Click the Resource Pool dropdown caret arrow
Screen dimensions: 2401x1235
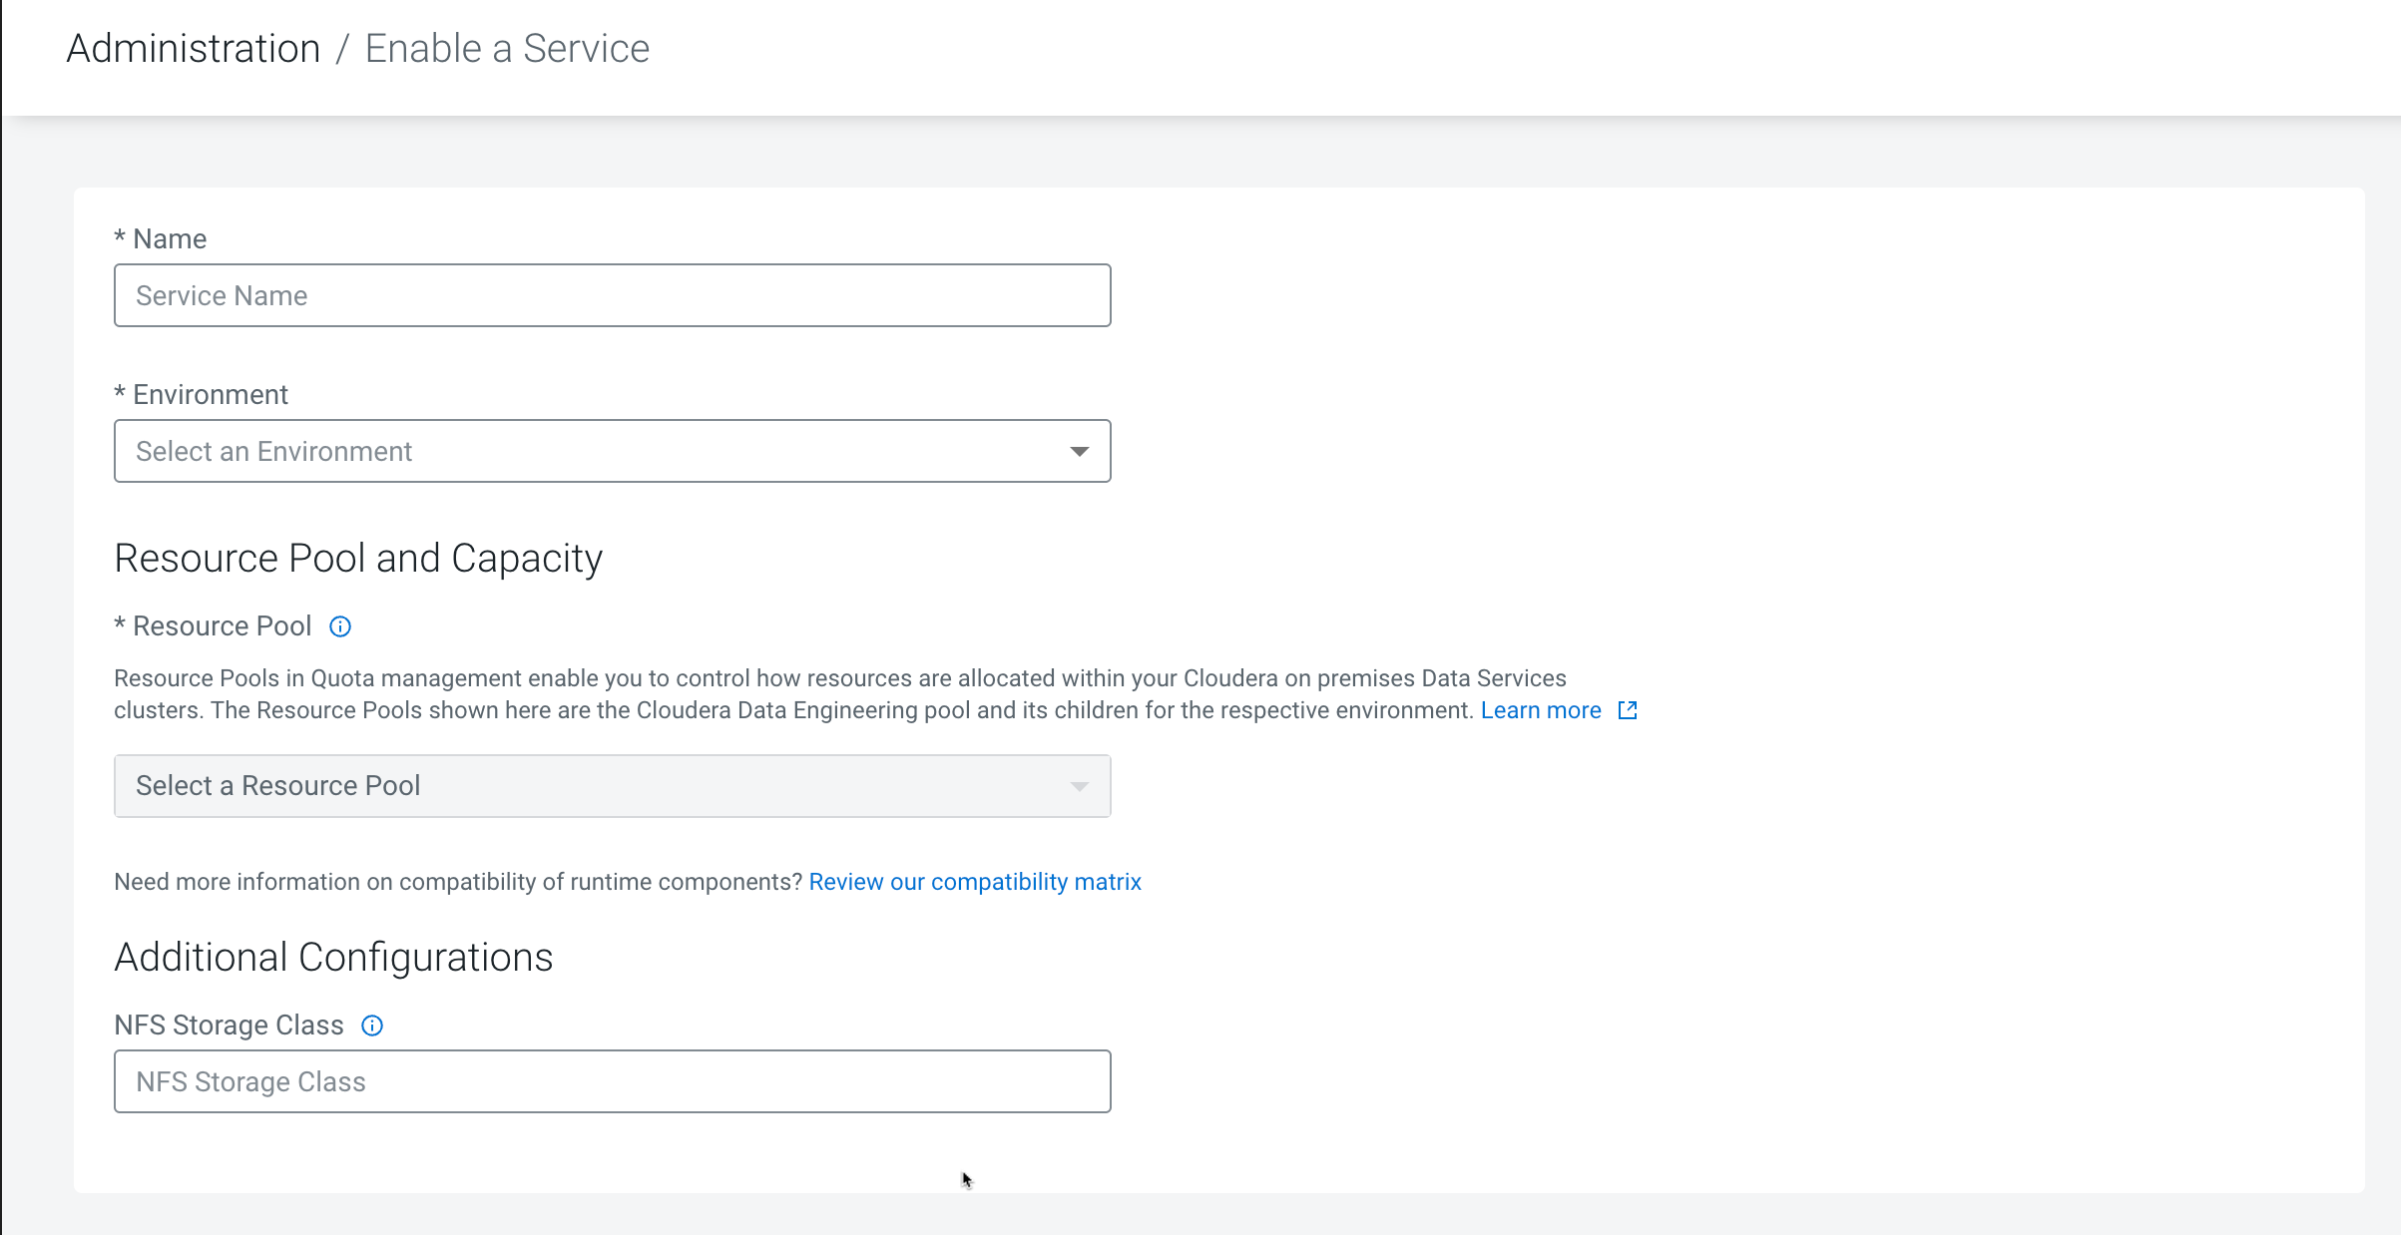coord(1079,787)
